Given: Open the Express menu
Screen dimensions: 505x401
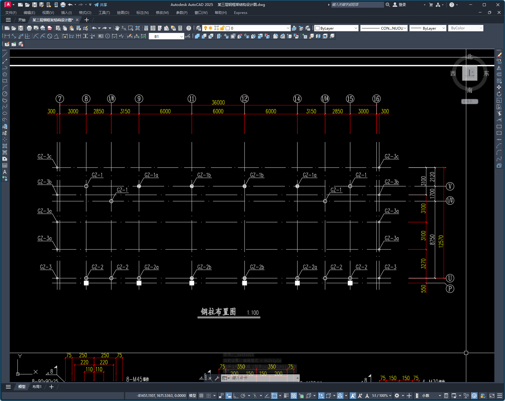Looking at the screenshot, I should (x=241, y=13).
